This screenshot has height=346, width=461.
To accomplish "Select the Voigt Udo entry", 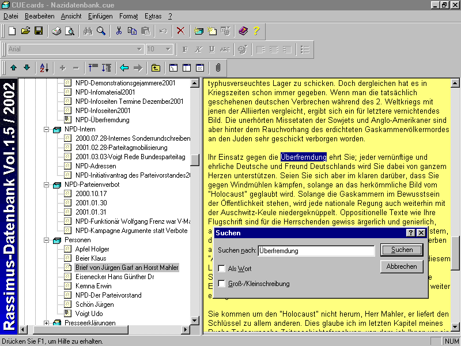I will (89, 314).
